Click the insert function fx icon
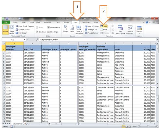Image resolution: width=159 pixels, height=128 pixels. [37, 40]
